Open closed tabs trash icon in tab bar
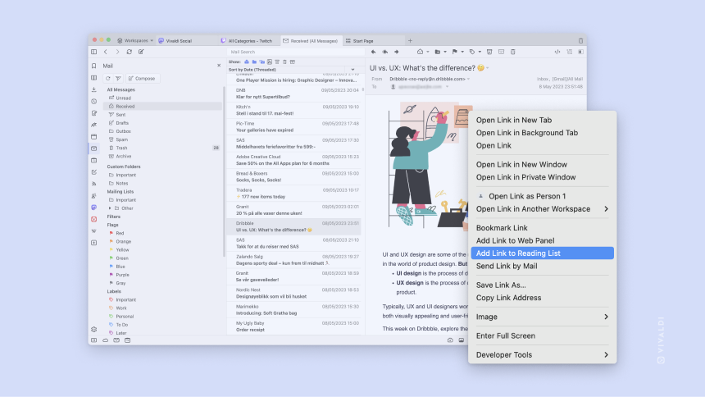The image size is (705, 397). click(x=580, y=40)
